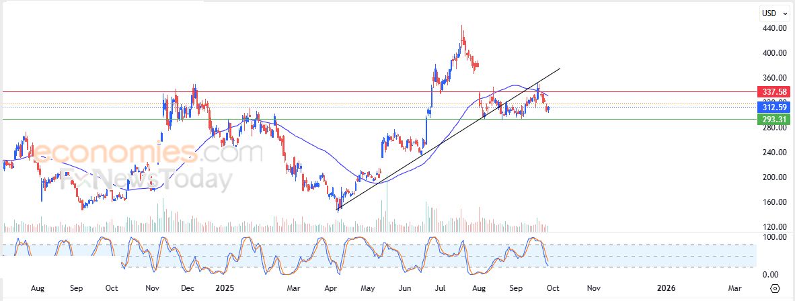Click the Nov 2025 date axis label
The height and width of the screenshot is (301, 795).
click(594, 288)
